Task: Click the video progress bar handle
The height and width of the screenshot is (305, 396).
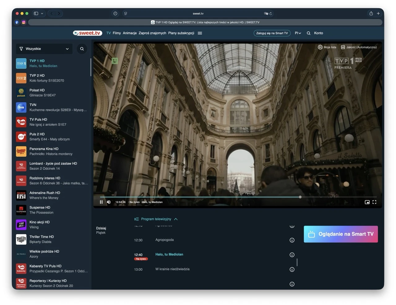Action: 300,197
